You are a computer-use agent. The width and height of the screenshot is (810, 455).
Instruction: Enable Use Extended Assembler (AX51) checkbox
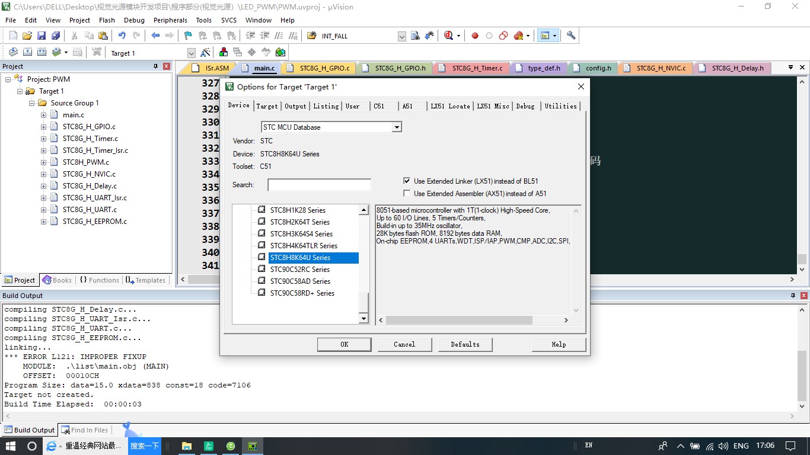click(x=407, y=194)
